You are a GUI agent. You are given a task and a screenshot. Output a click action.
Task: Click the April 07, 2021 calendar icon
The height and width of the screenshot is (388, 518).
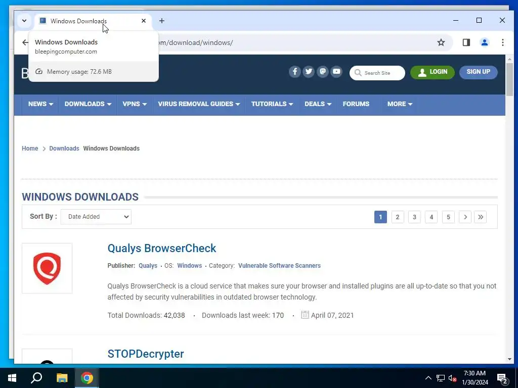click(x=305, y=315)
